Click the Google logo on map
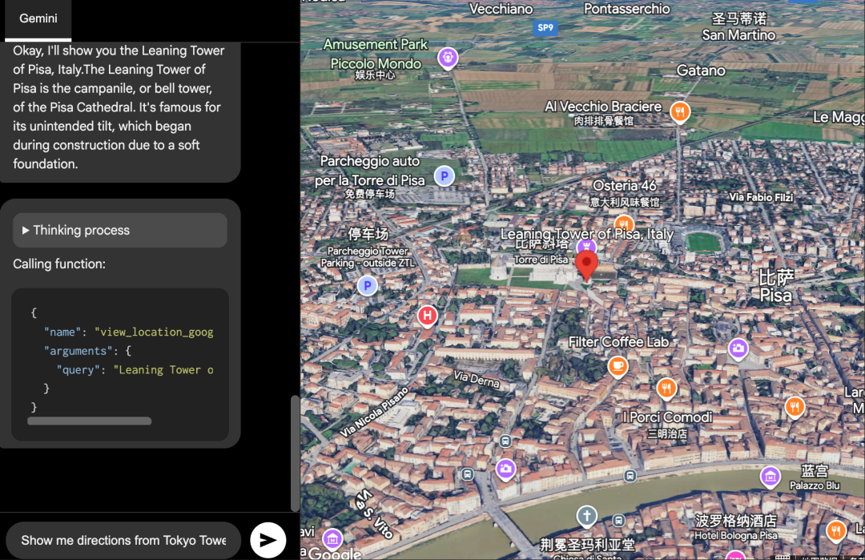 [x=335, y=553]
